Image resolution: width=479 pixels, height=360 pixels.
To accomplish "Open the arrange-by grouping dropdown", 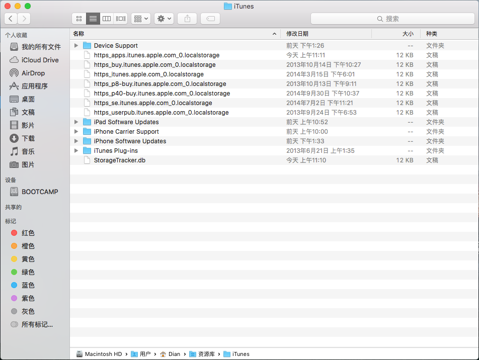I will [140, 19].
